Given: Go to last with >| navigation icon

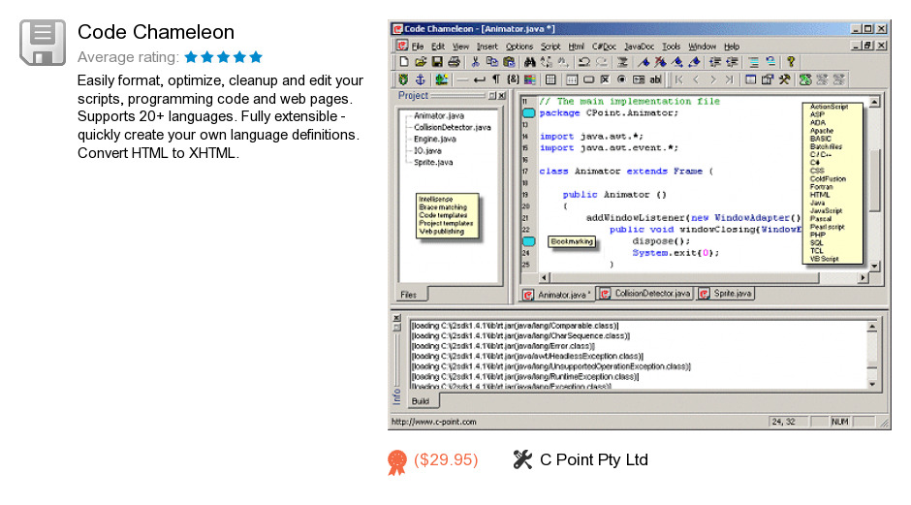Looking at the screenshot, I should pos(729,79).
